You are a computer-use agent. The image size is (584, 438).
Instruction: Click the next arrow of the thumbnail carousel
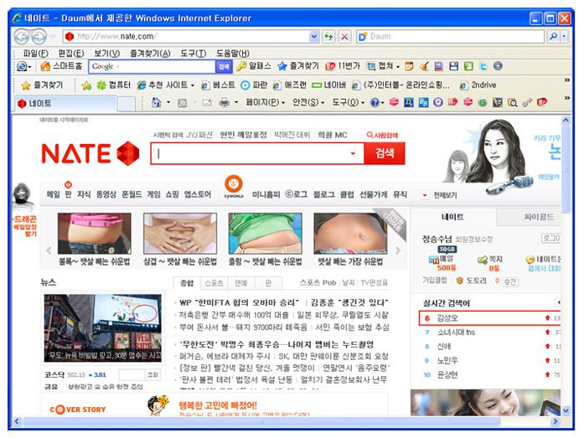click(x=398, y=250)
